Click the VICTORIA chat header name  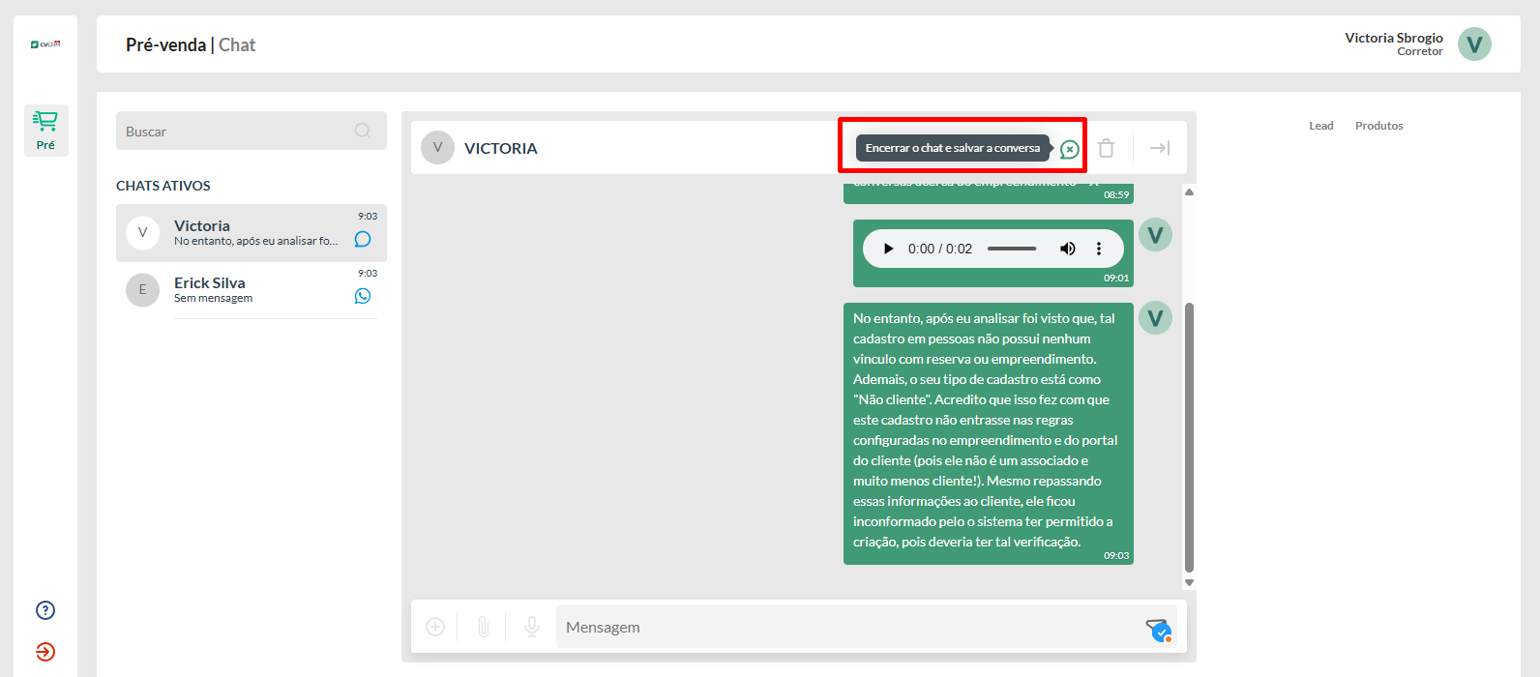(x=501, y=148)
